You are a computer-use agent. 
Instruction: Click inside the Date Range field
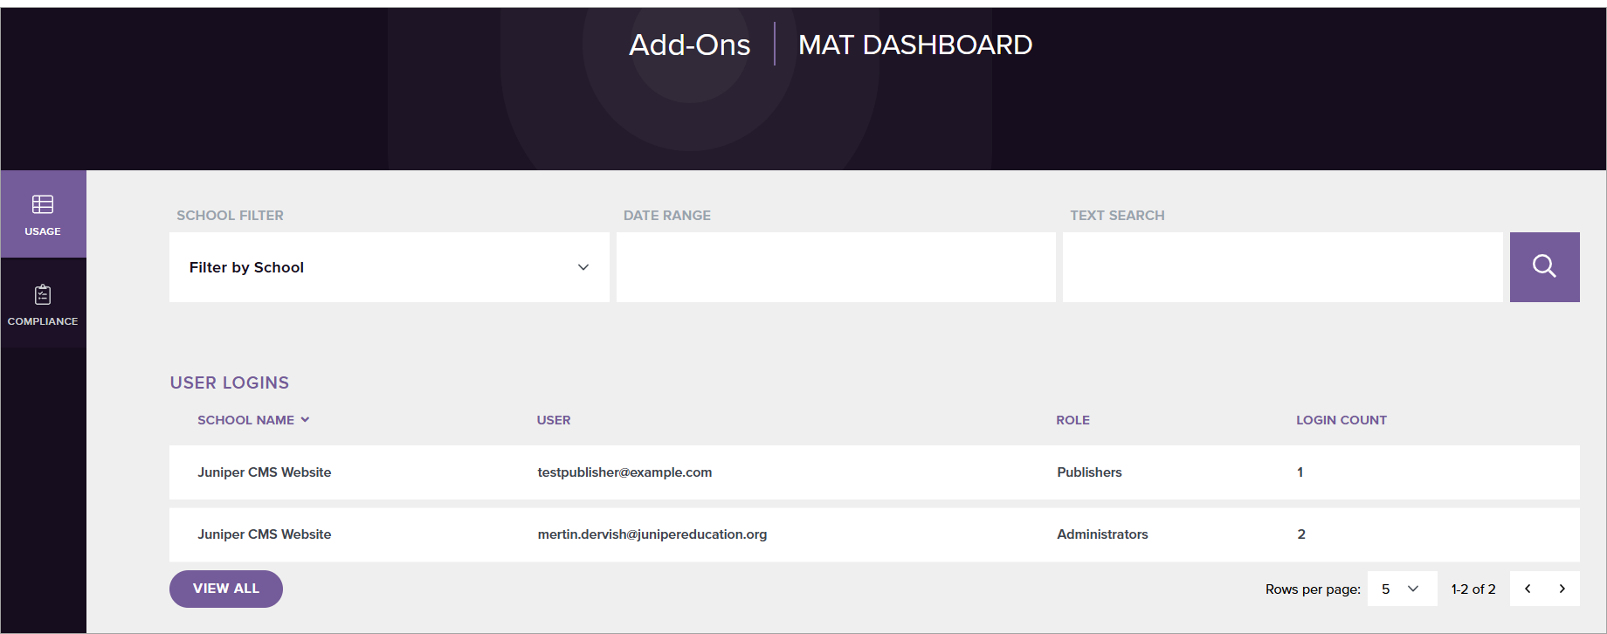[x=836, y=267]
